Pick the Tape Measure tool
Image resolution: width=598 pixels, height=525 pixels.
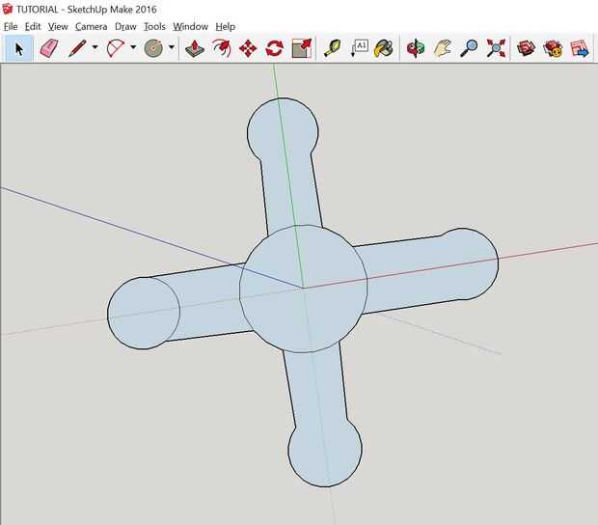332,48
